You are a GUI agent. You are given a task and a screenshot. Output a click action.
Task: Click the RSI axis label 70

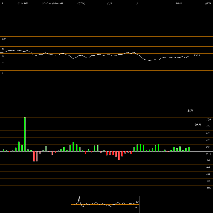pyautogui.click(x=3, y=49)
